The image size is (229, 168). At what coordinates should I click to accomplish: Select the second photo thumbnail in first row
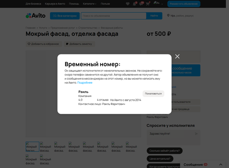pyautogui.click(x=45, y=146)
